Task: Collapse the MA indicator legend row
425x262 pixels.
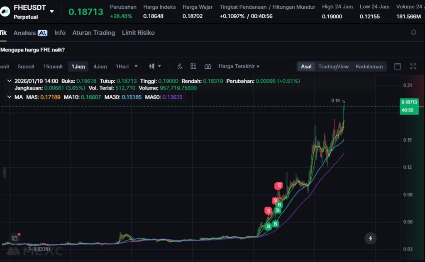Action: (10, 97)
